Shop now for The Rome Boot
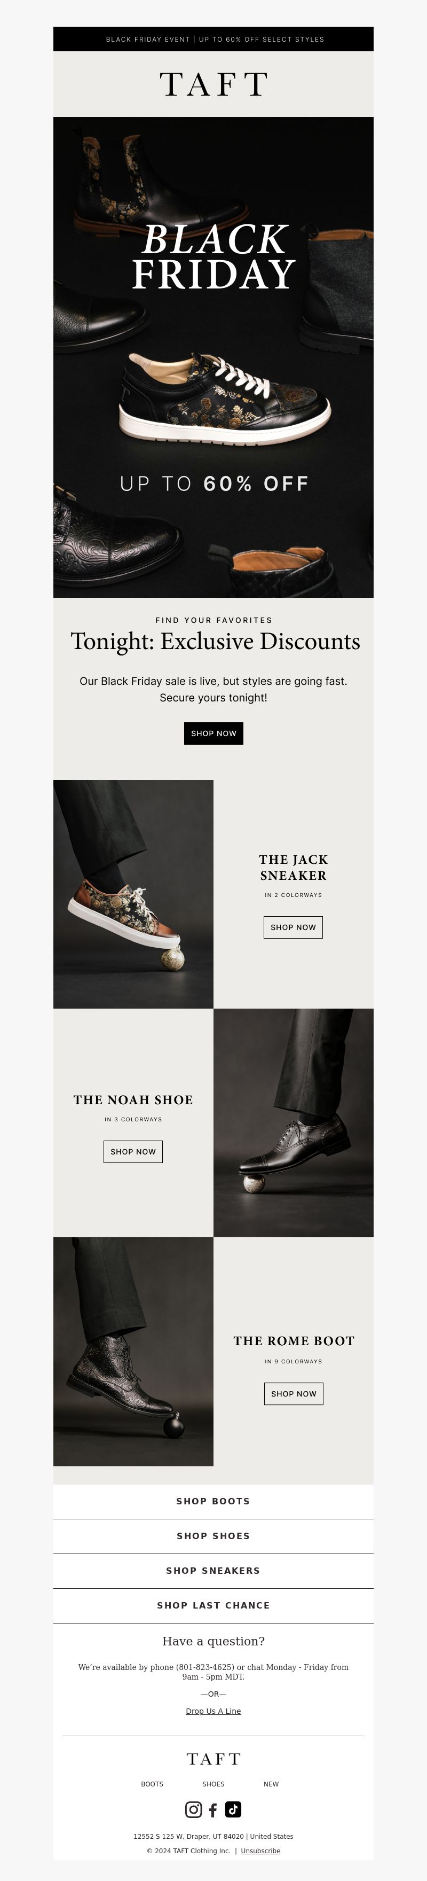The image size is (427, 1881). 294,1393
